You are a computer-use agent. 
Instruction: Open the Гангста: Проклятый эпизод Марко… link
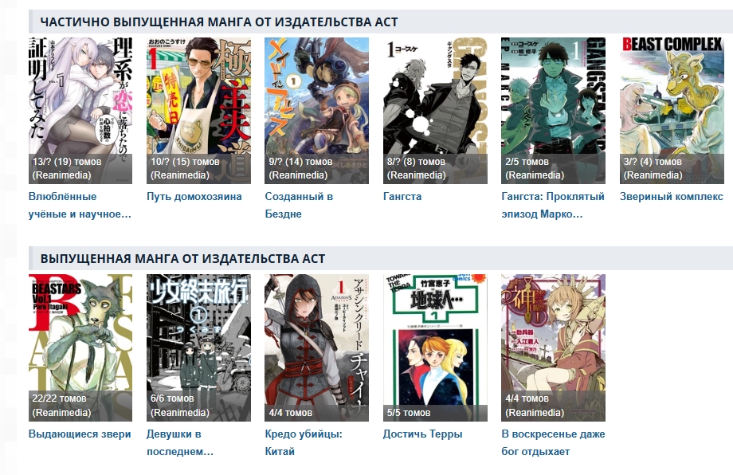coord(553,206)
